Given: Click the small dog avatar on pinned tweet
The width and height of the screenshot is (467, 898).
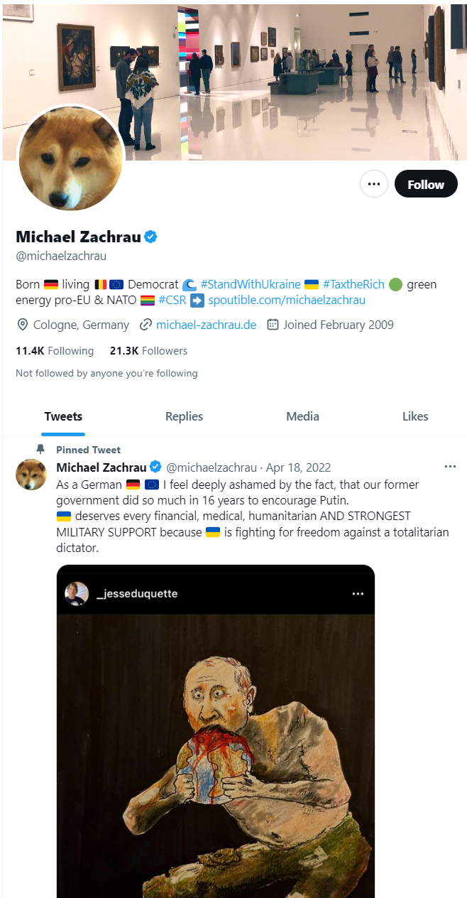Looking at the screenshot, I should click(x=31, y=474).
